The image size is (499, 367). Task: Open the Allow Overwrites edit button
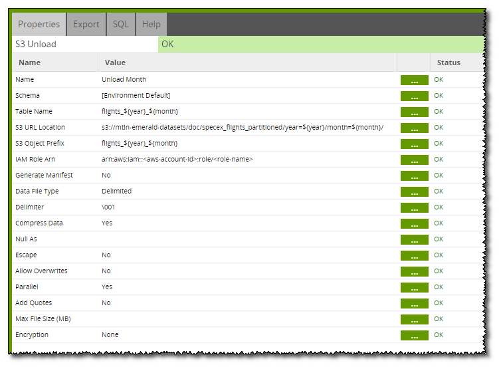click(415, 271)
